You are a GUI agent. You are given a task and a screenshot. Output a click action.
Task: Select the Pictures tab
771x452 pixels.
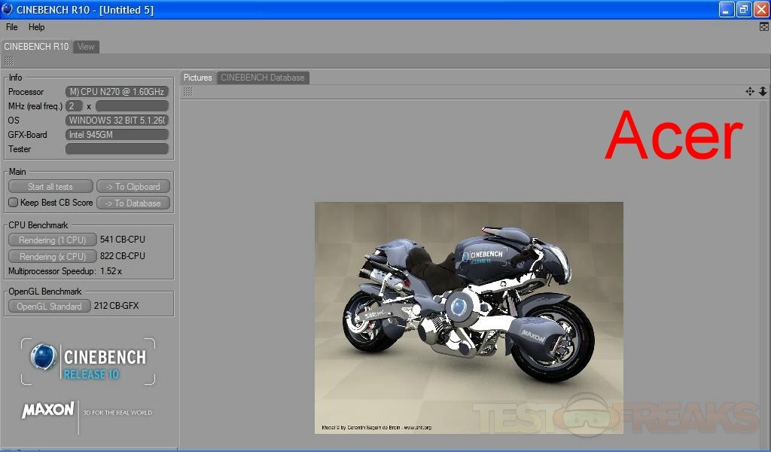pos(198,78)
